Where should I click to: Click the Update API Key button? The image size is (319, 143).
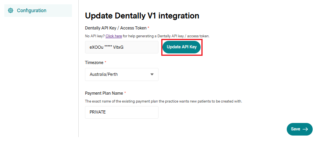[182, 47]
